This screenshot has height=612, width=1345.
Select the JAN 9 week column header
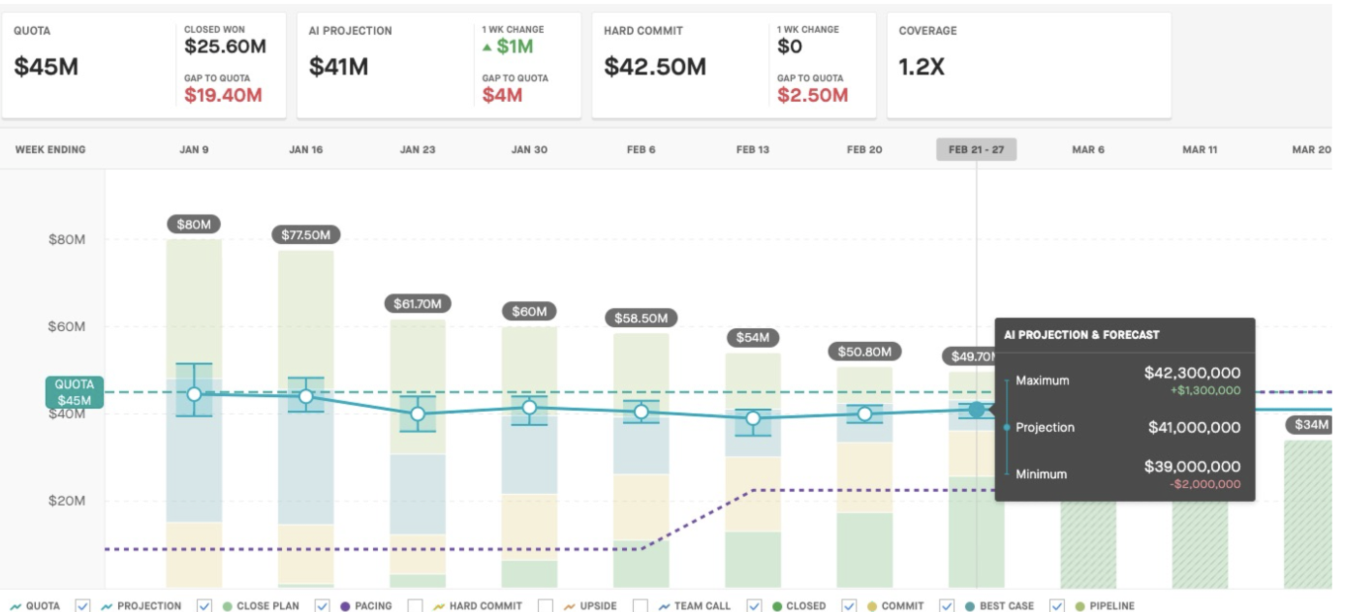[x=194, y=150]
